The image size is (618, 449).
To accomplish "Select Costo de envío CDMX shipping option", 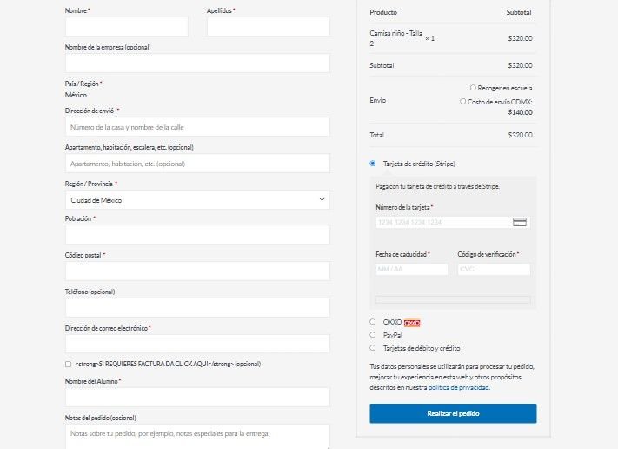I will 463,102.
